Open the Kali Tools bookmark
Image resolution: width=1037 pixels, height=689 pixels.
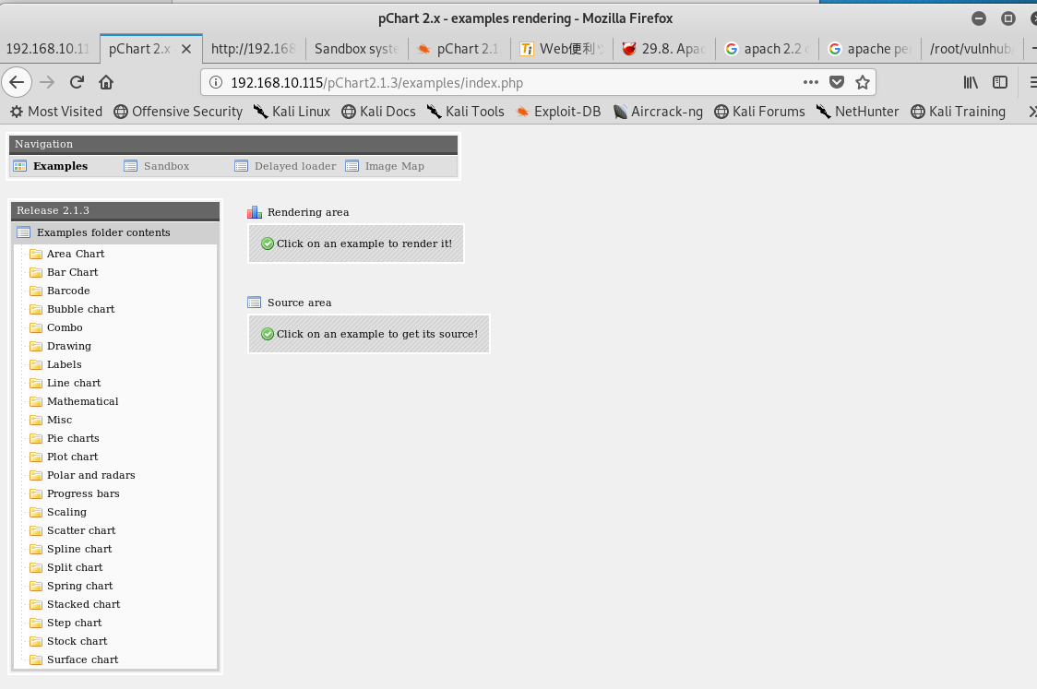pos(466,112)
